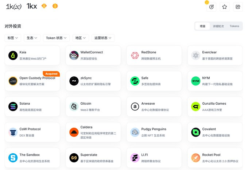The width and height of the screenshot is (248, 170).
Task: Open the RedStone project name
Action: (x=149, y=52)
